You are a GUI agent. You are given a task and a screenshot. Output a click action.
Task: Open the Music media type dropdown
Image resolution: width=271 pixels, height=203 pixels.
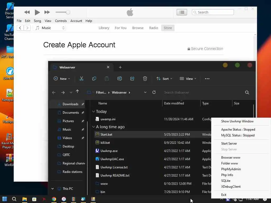pos(50,28)
